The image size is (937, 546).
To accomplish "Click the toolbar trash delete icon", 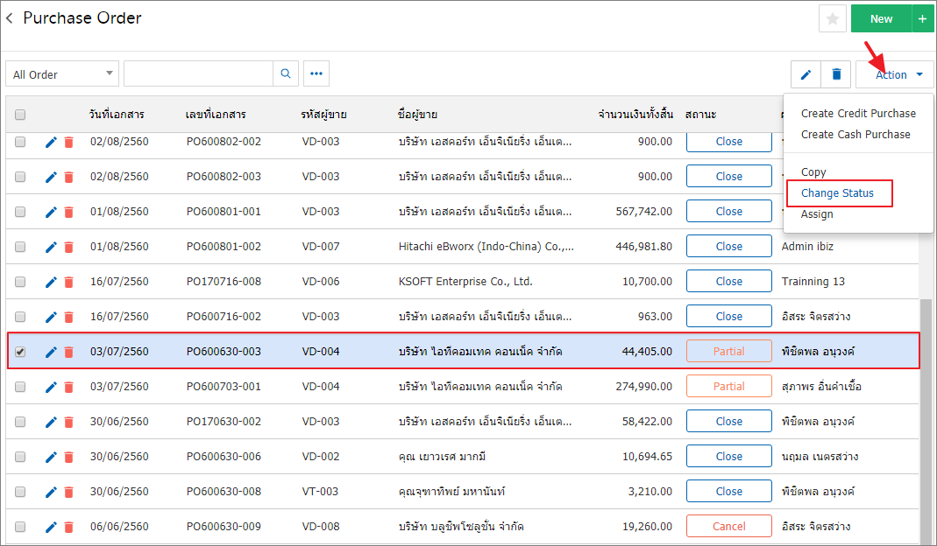I will coord(836,74).
